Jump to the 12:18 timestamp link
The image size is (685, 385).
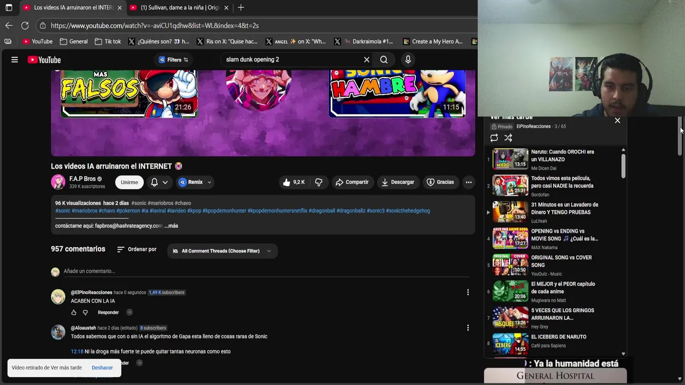pyautogui.click(x=77, y=351)
